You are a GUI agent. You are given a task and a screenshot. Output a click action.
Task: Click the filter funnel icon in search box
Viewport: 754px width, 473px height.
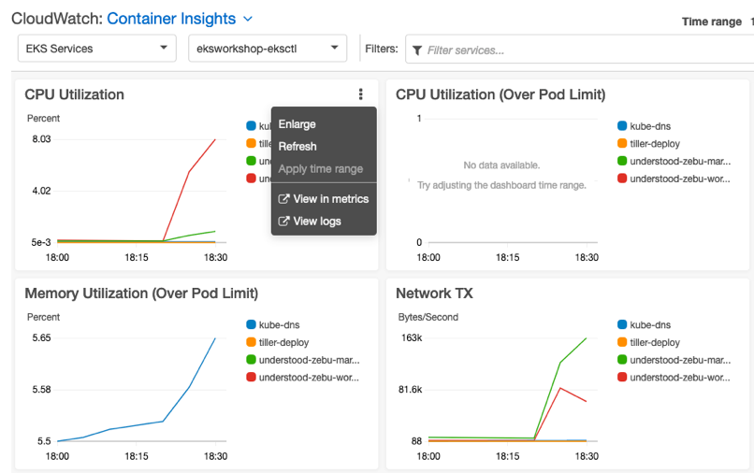417,50
